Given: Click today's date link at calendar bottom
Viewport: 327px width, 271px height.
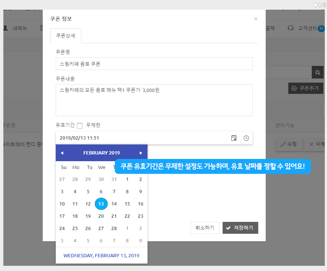Looking at the screenshot, I should point(101,255).
